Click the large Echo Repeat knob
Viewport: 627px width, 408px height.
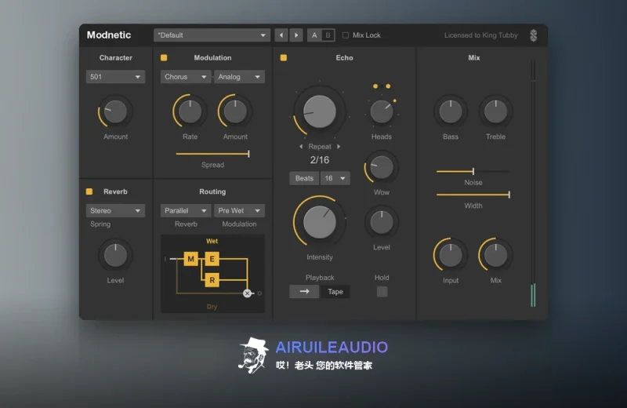point(320,111)
